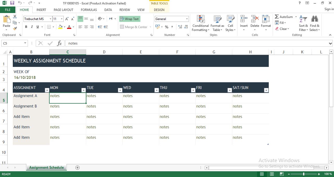Set Middle Align vertical alignment

(86, 19)
